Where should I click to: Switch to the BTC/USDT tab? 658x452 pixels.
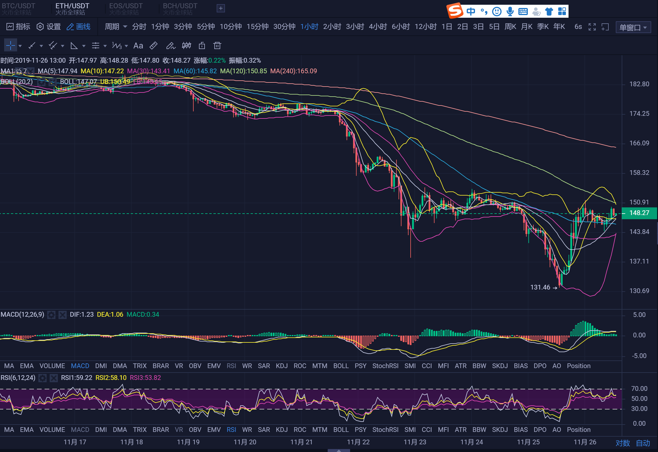click(x=18, y=9)
